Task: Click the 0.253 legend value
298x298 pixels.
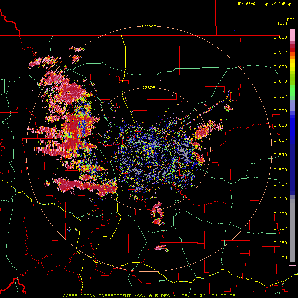Action: click(x=280, y=243)
